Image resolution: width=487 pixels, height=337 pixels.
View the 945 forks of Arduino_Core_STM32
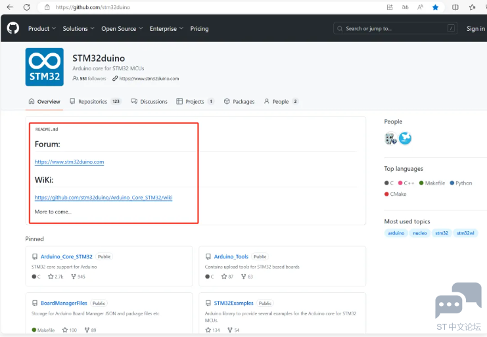point(78,277)
